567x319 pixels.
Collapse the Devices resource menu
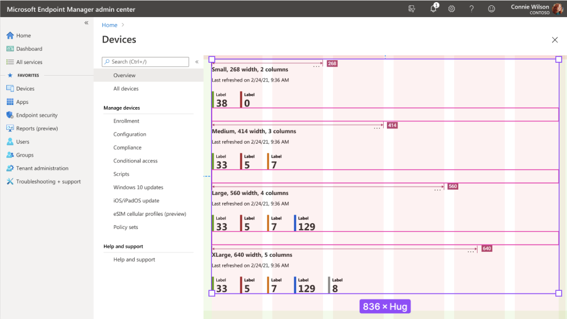coord(197,62)
